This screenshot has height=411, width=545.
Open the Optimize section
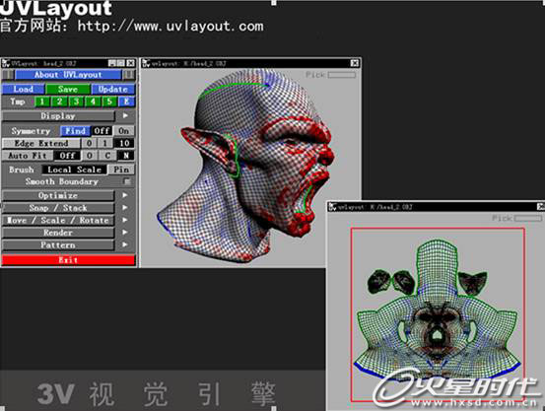(58, 195)
